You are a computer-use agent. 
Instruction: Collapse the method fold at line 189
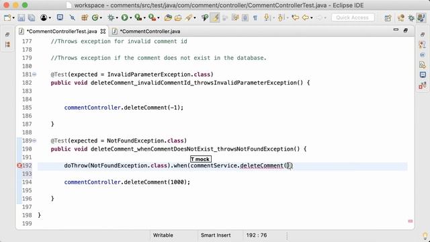click(34, 140)
